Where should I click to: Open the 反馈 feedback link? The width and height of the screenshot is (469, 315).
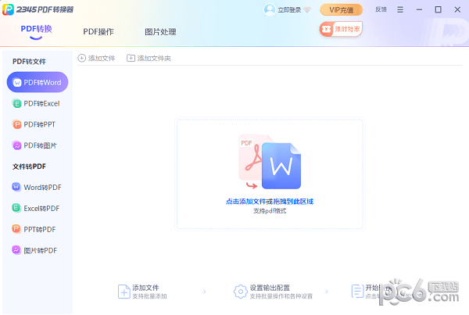click(381, 10)
